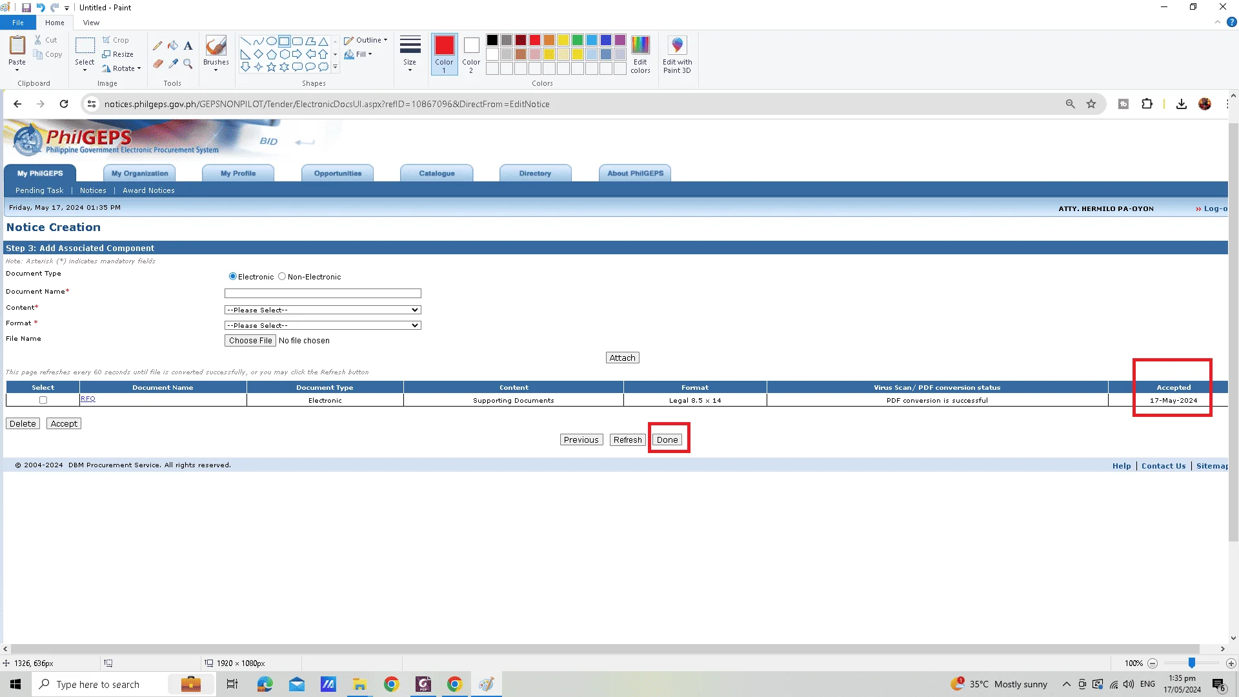Click the Cut command
1239x697 pixels.
tap(46, 40)
